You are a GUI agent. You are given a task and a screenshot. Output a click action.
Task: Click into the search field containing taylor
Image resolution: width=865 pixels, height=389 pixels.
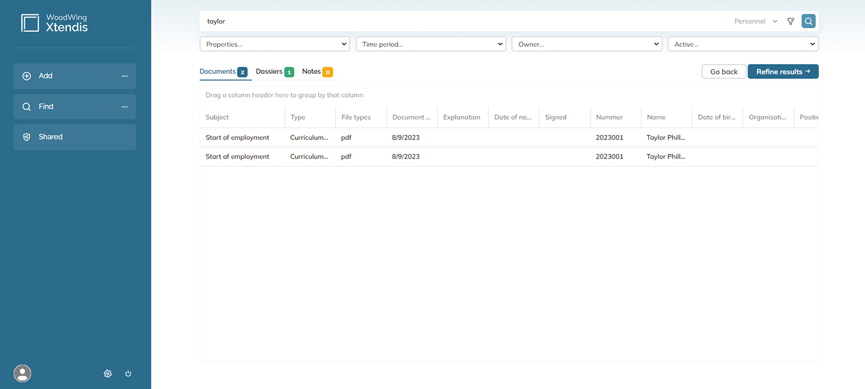[x=461, y=21]
